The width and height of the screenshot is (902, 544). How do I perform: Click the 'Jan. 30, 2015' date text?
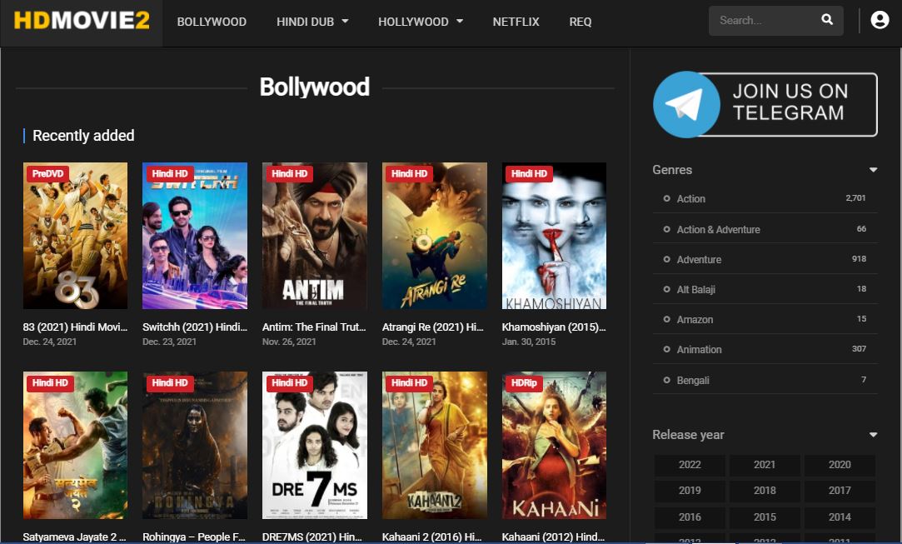tap(529, 342)
